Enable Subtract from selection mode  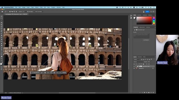point(14,12)
